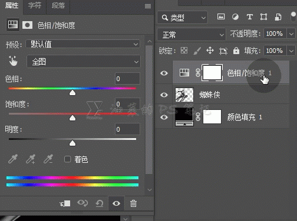The width and height of the screenshot is (297, 221).
Task: Enable the 着色 colorize checkbox
Action: [x=67, y=159]
